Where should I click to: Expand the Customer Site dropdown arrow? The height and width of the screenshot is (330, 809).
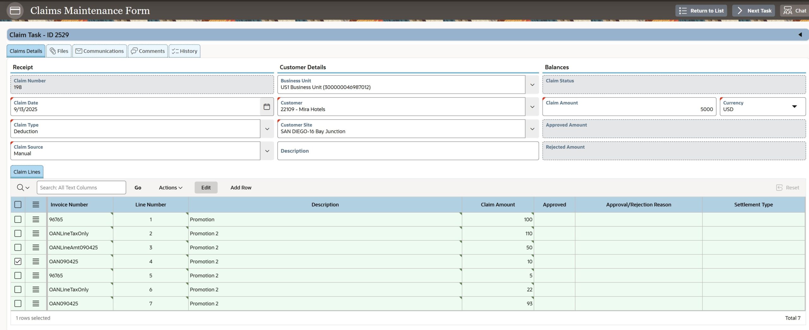point(532,129)
